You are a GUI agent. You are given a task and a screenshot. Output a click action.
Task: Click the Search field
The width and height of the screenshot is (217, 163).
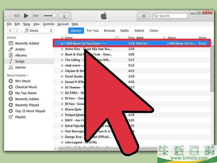[170, 16]
